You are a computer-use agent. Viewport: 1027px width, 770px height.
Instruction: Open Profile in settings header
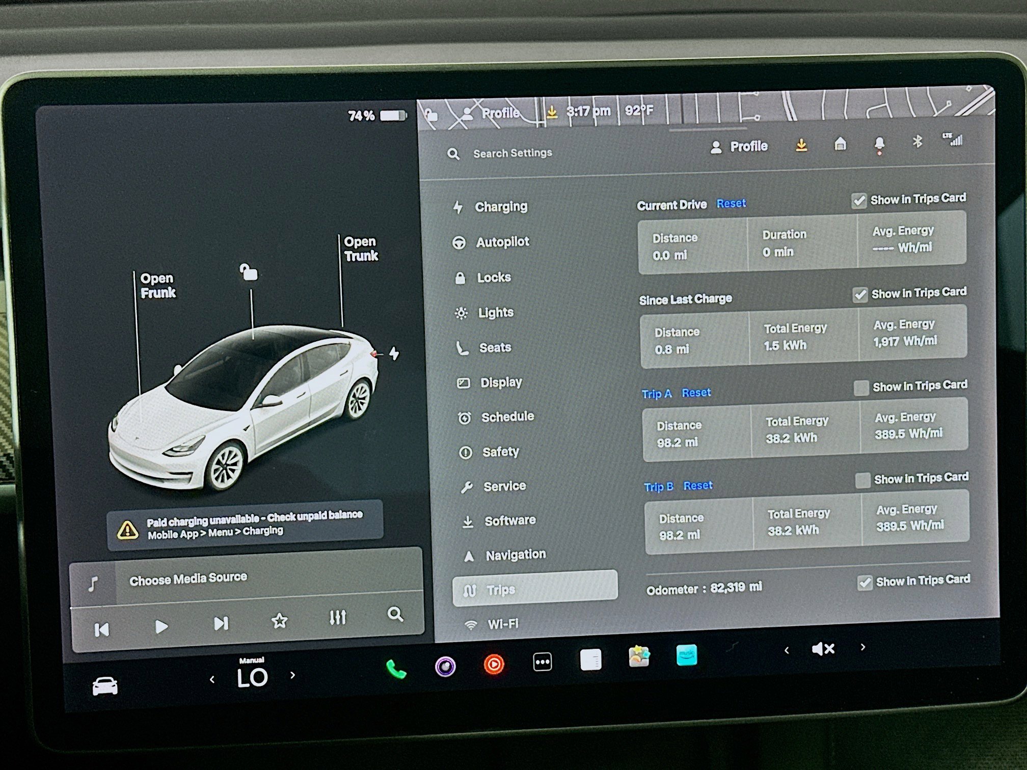click(x=739, y=147)
